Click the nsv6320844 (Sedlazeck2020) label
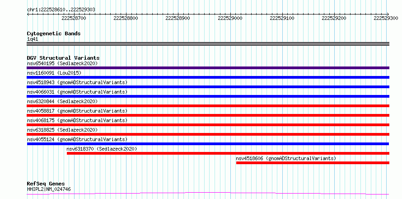This screenshot has width=402, height=199. pos(62,101)
